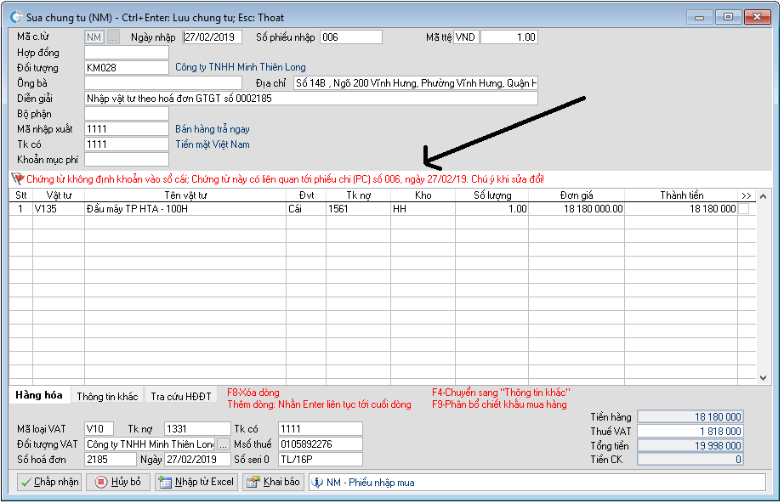The image size is (784, 503).
Task: Open the Tra cứu HĐĐT tab
Action: click(x=181, y=397)
